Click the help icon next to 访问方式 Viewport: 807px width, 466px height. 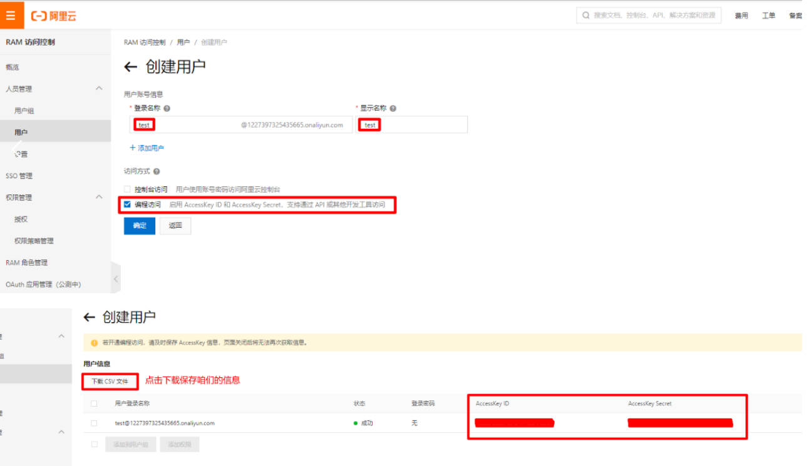pyautogui.click(x=157, y=171)
